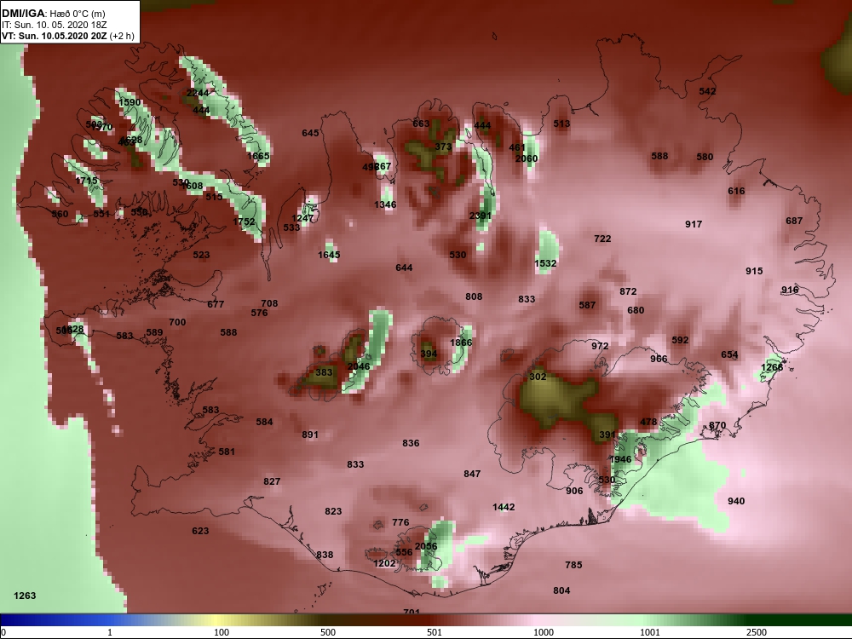
Task: Click the map value '391'
Action: coord(607,435)
